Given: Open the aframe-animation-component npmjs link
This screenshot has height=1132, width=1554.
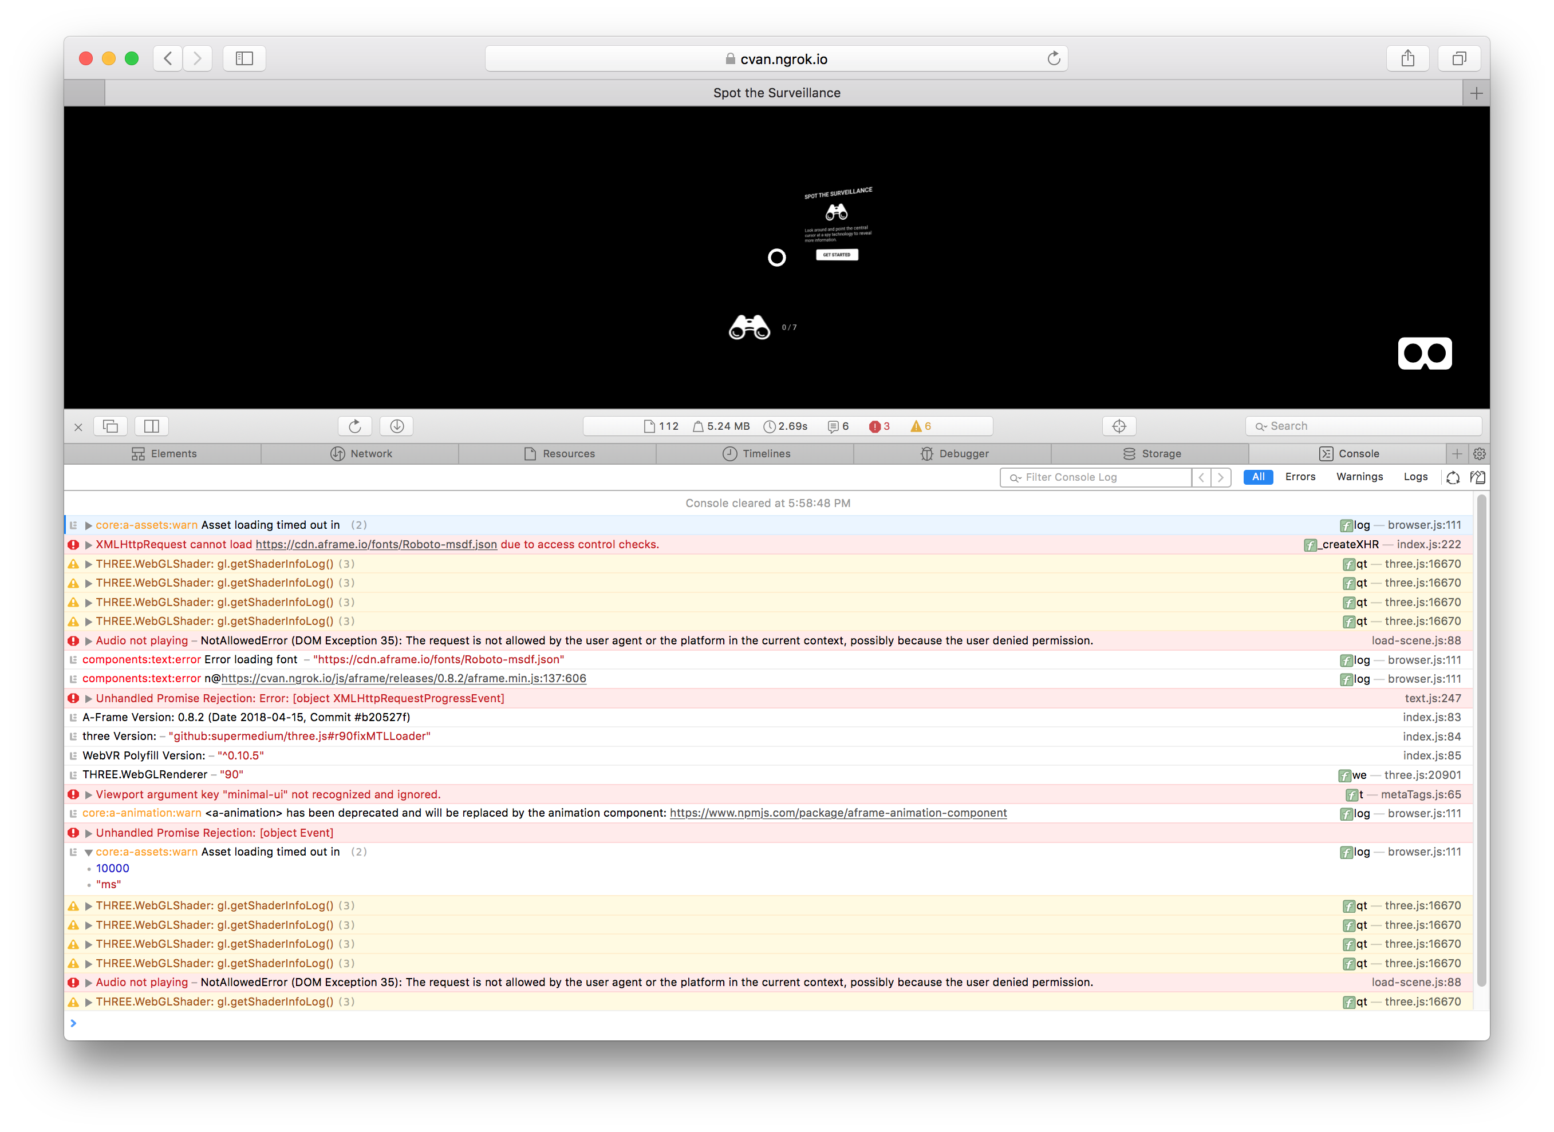Looking at the screenshot, I should click(x=838, y=813).
